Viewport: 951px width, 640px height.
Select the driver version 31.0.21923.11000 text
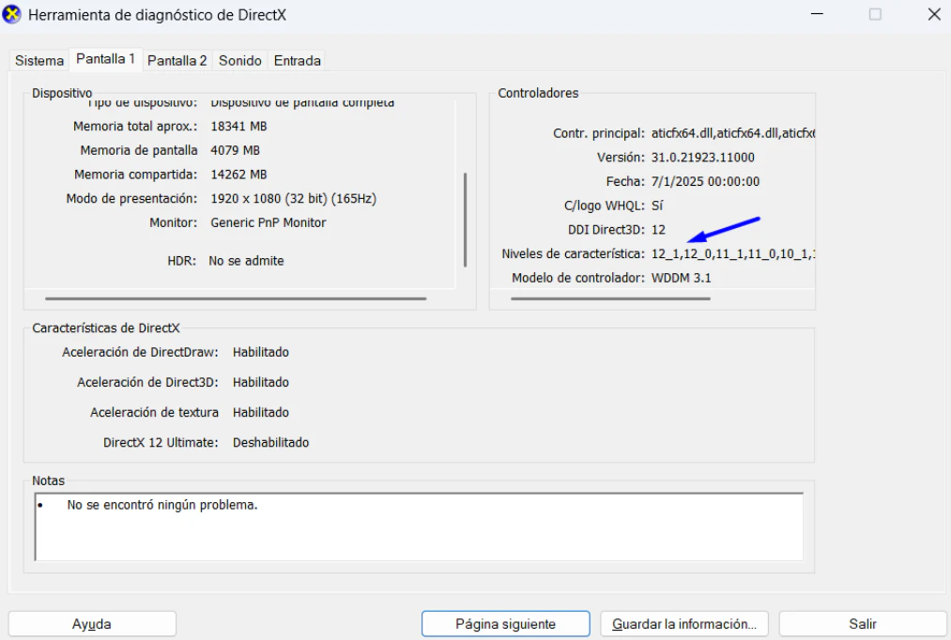click(x=702, y=157)
